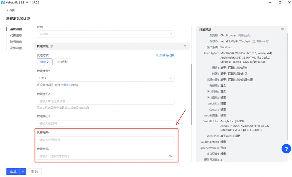Open the blue floating help button
Image resolution: width=292 pixels, height=177 pixels.
(x=286, y=149)
